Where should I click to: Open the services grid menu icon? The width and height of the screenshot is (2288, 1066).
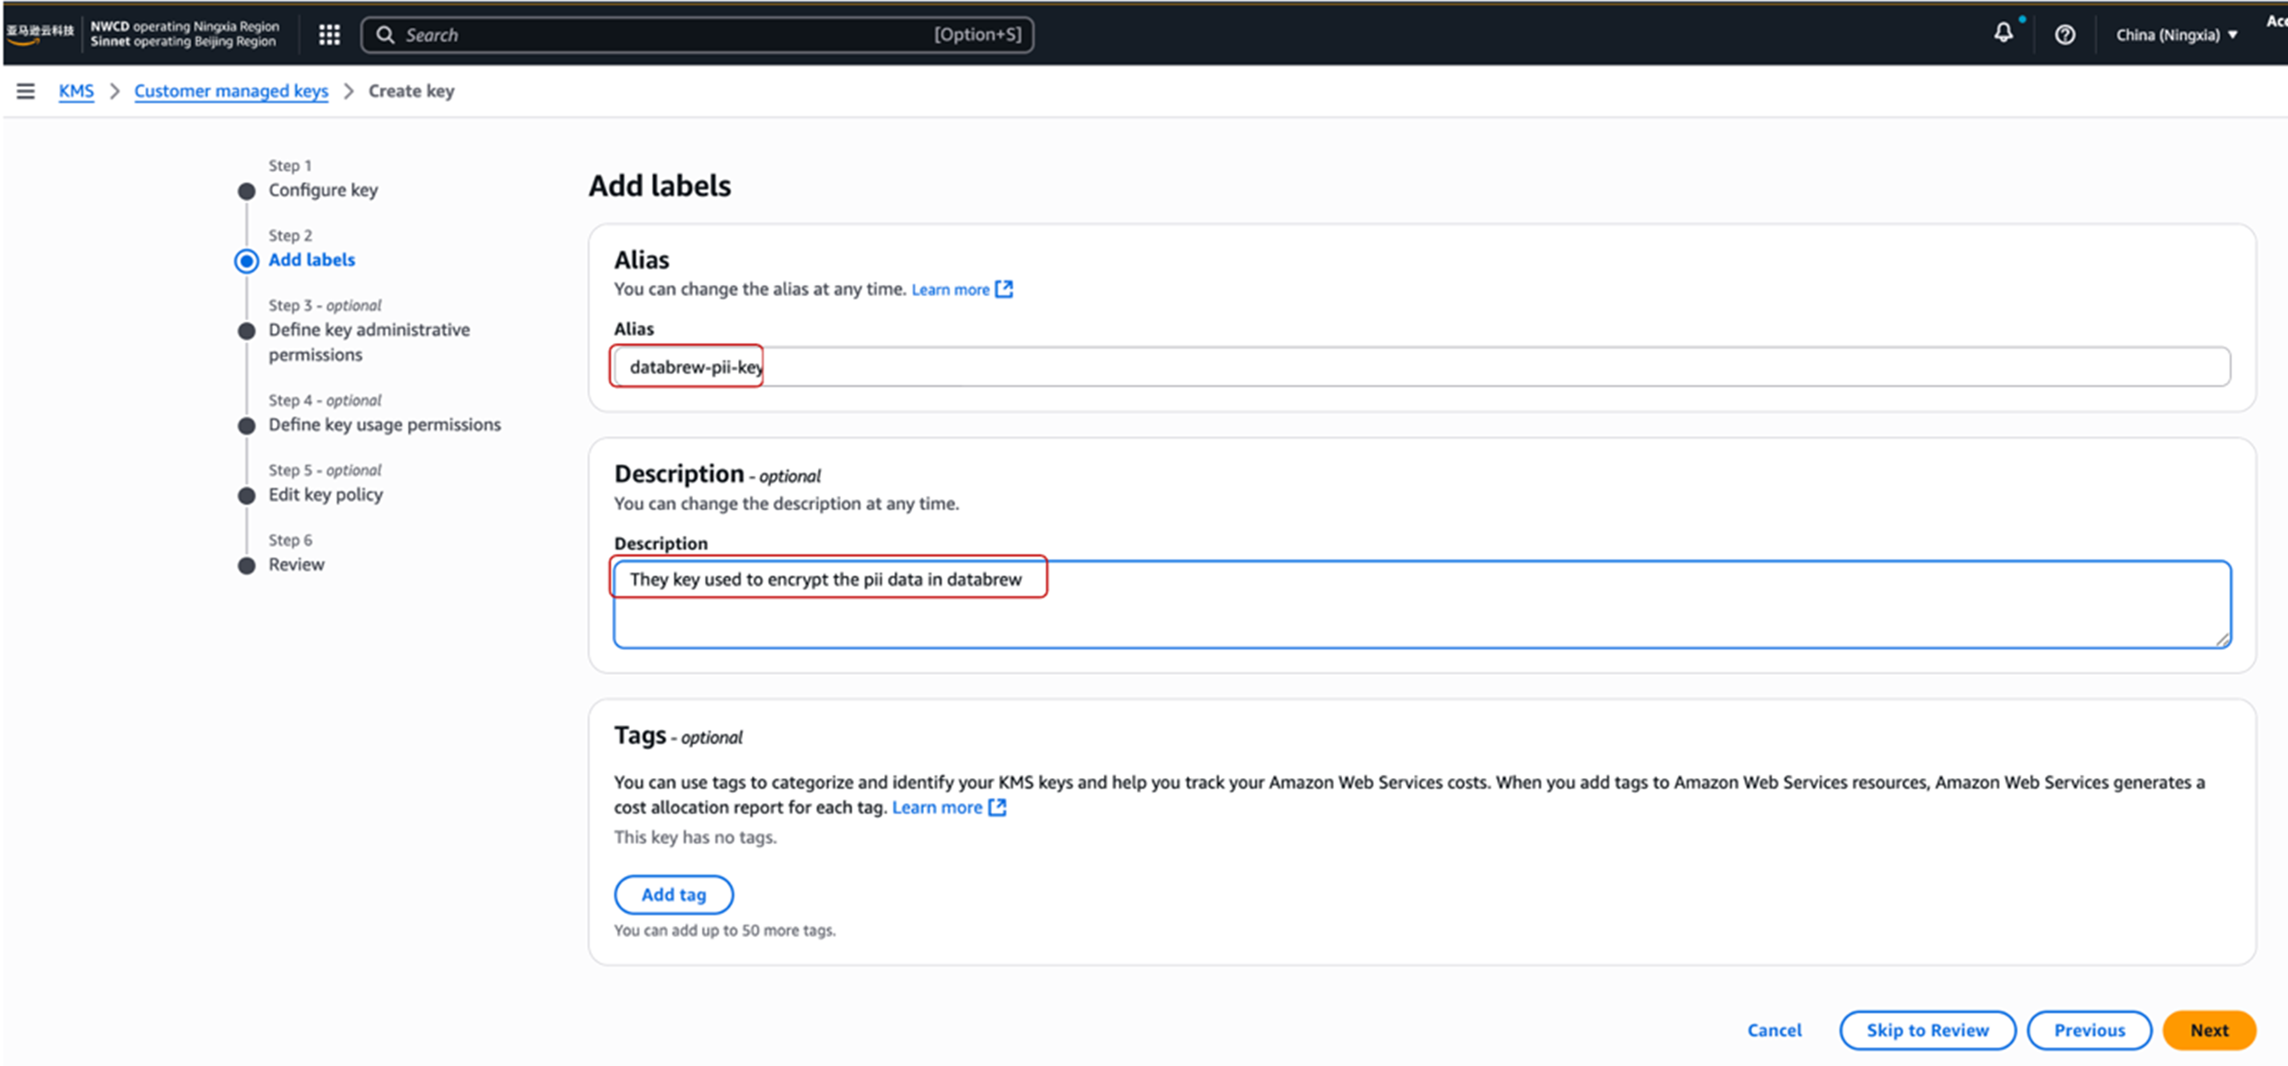(x=329, y=35)
